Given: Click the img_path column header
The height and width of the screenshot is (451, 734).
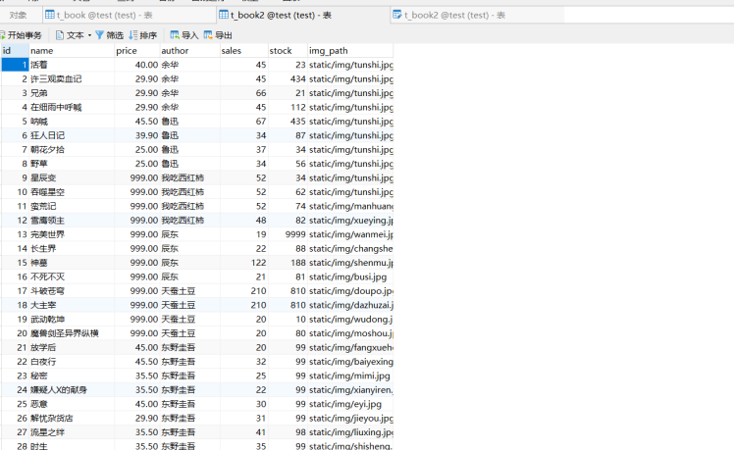Looking at the screenshot, I should (x=350, y=51).
